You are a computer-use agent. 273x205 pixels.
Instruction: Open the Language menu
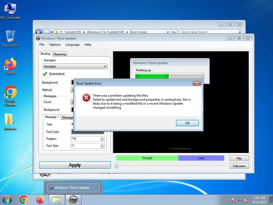pos(73,45)
